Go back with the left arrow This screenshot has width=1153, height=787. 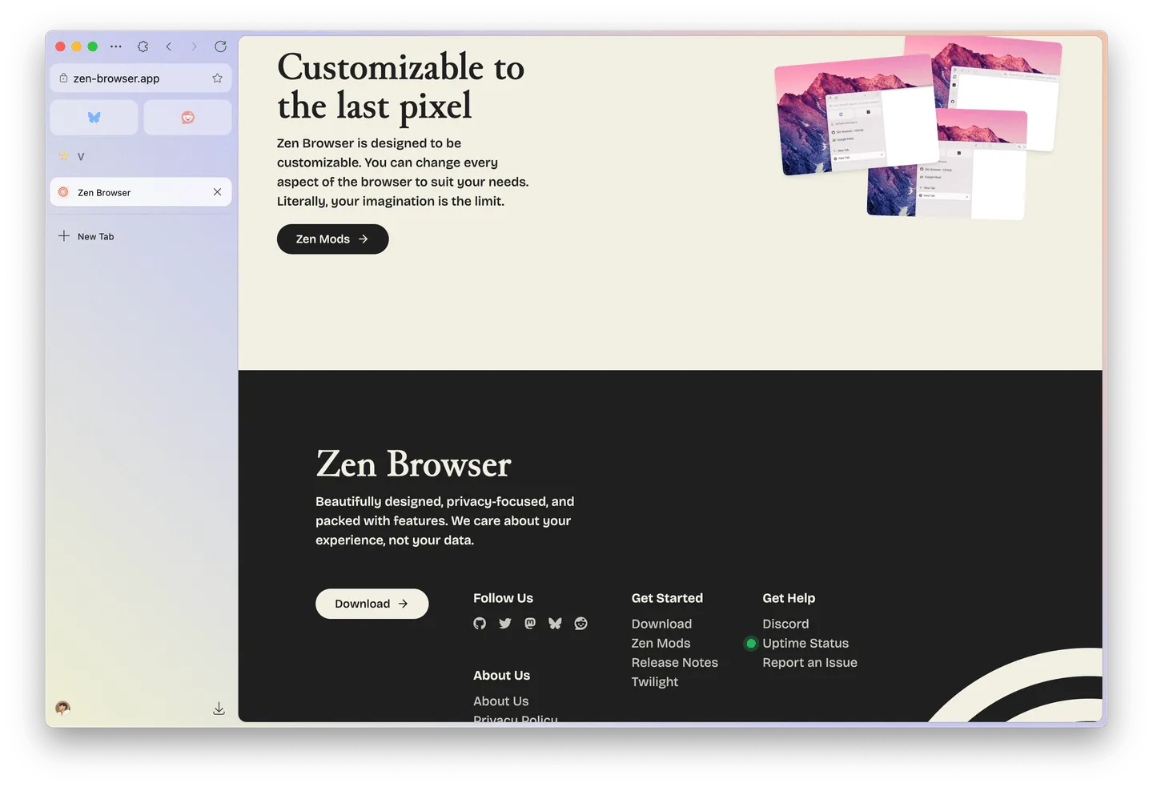click(168, 46)
